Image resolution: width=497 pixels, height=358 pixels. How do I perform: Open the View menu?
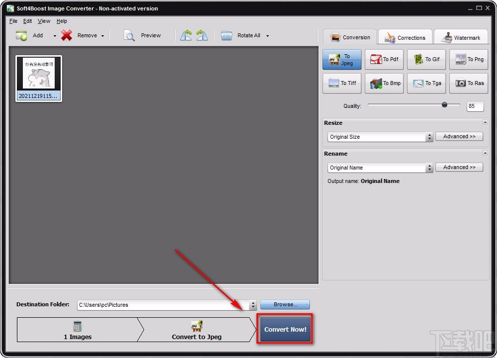point(44,21)
